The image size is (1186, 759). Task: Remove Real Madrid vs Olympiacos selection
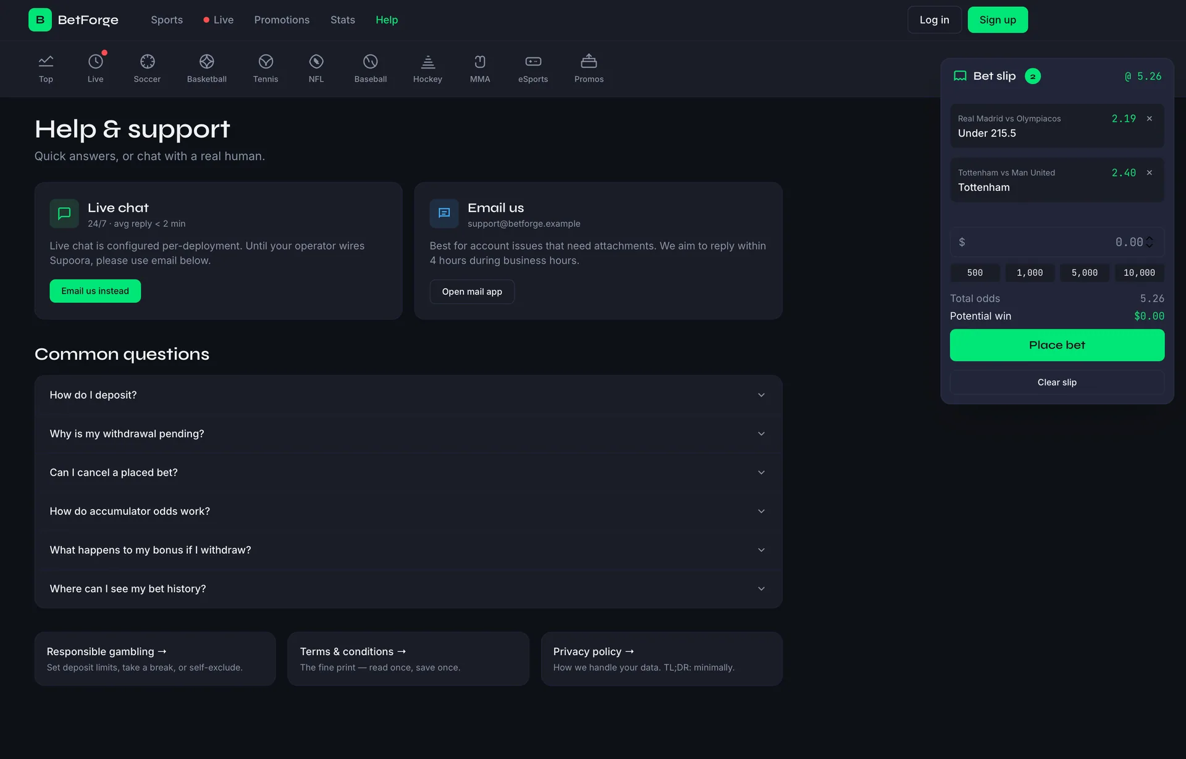[x=1150, y=119]
